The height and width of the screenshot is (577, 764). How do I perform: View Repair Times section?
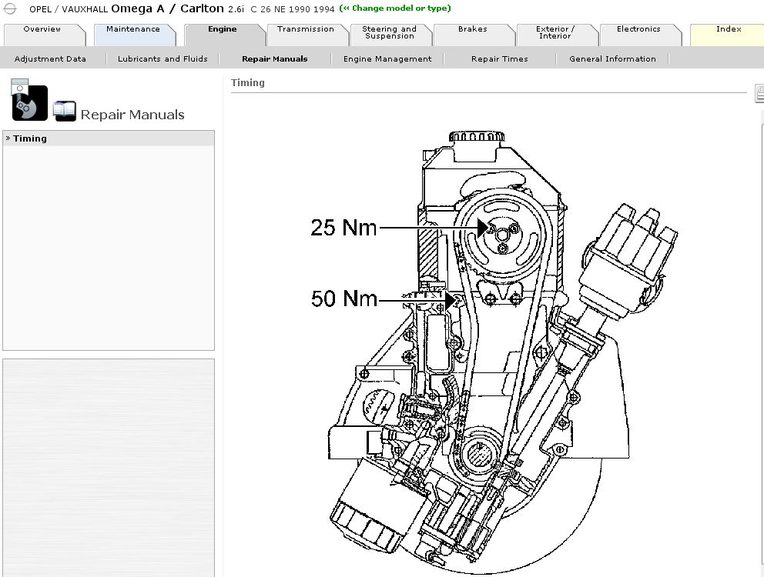(x=499, y=59)
